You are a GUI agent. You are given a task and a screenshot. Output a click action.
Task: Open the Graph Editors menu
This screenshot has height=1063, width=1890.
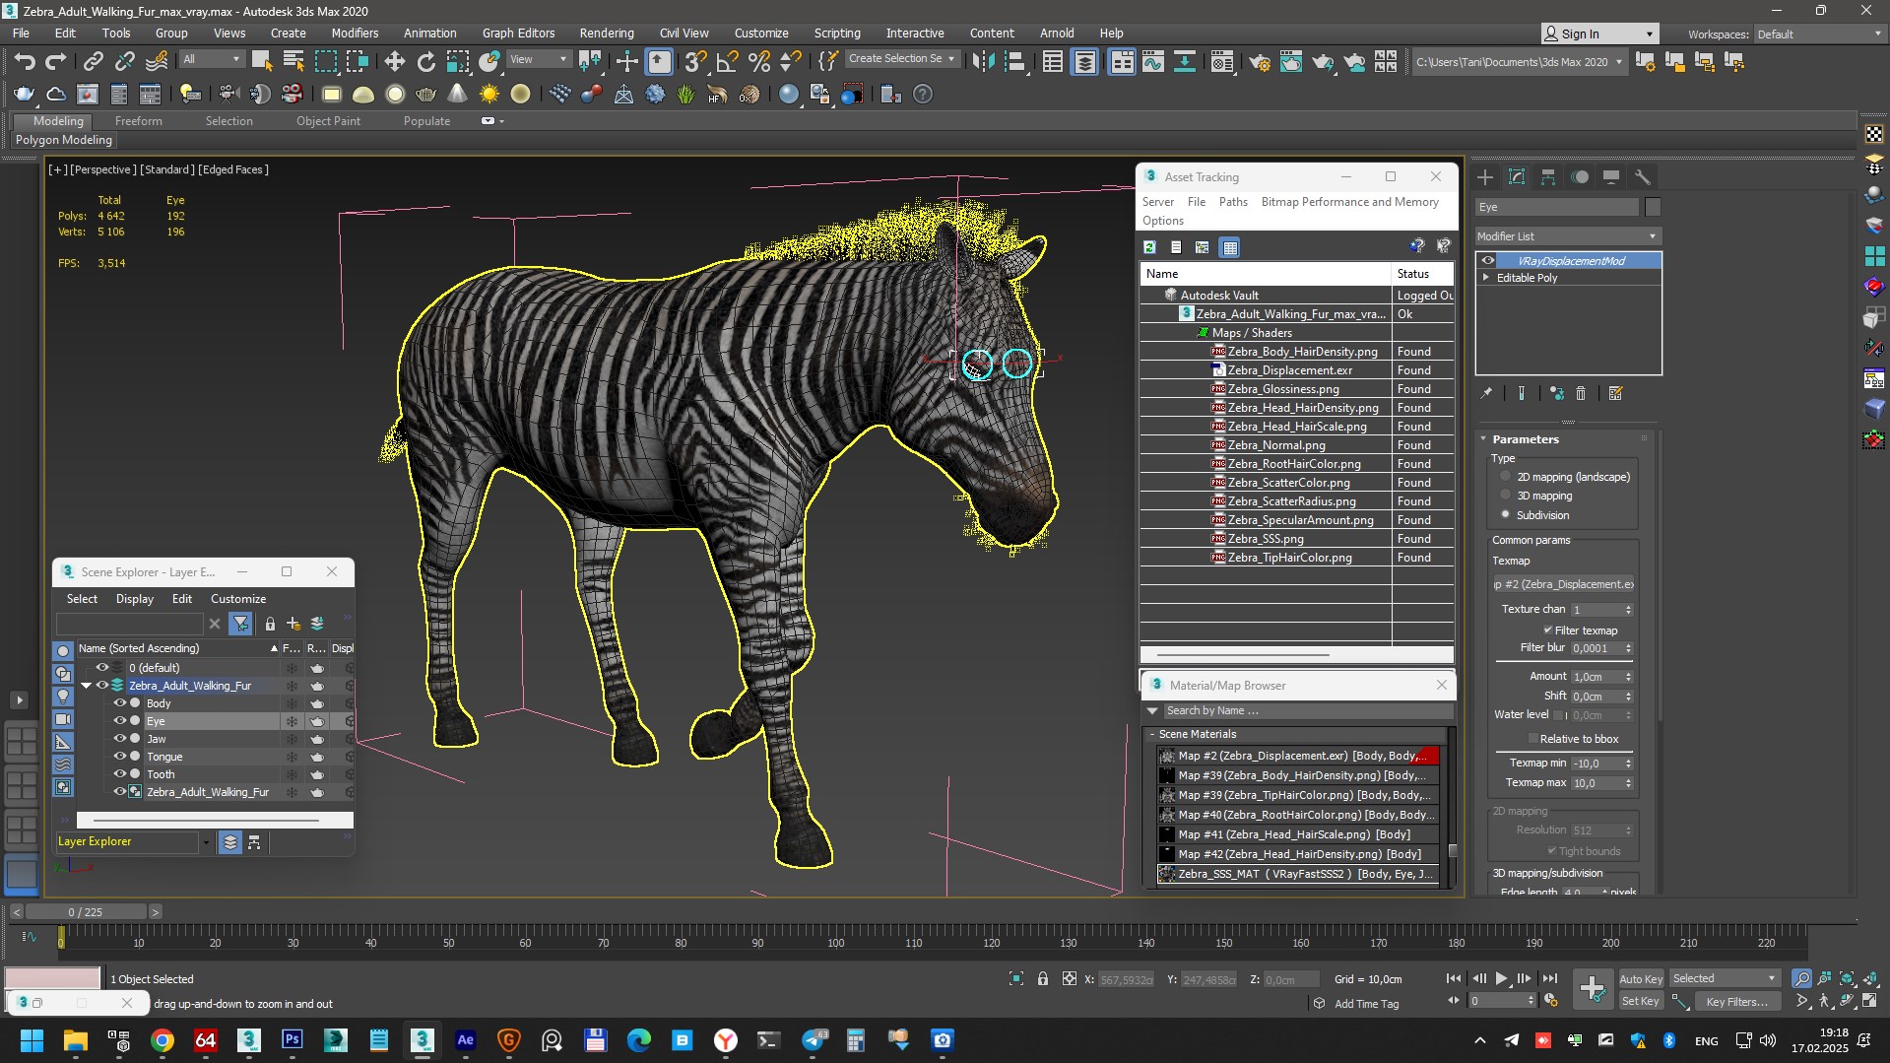pos(518,33)
